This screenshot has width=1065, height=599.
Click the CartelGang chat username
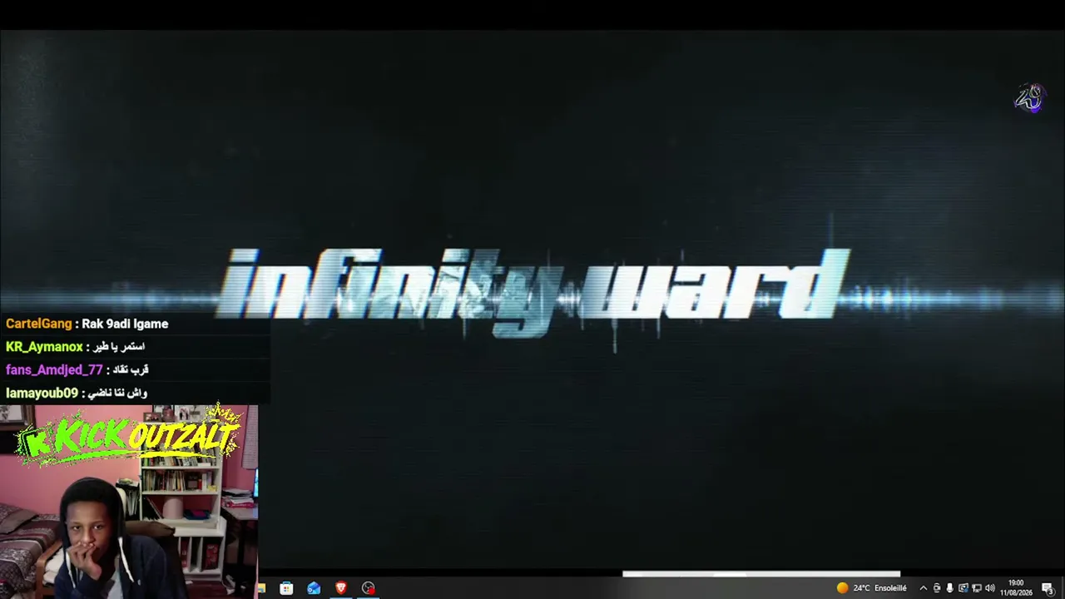pos(39,324)
